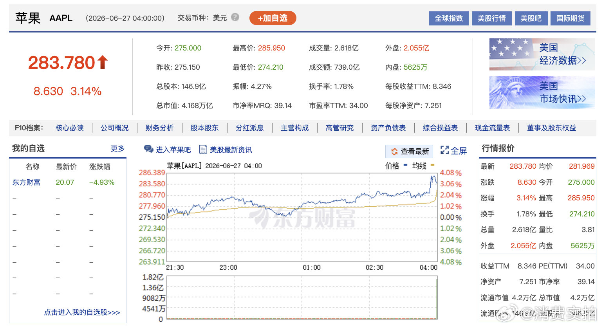This screenshot has height=328, width=603.
Task: Click the 每股收益TTM 8.346 value
Action: (442, 87)
